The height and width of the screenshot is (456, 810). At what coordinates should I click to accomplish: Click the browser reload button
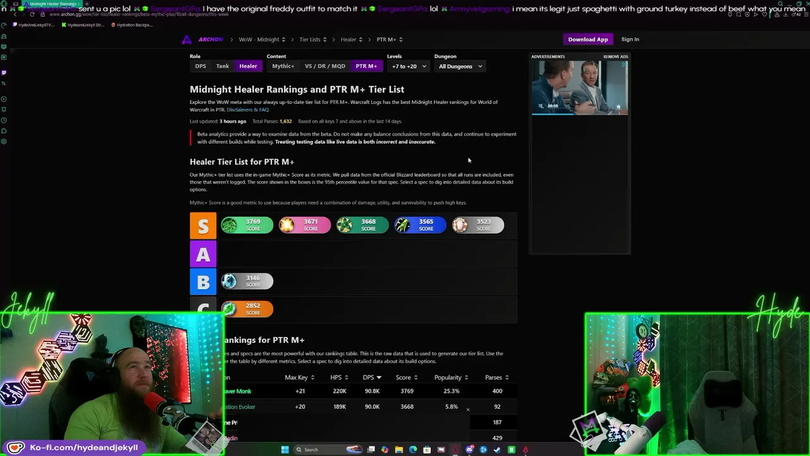[x=32, y=14]
